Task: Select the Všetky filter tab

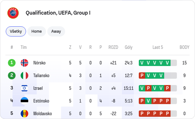Action: [x=16, y=31]
